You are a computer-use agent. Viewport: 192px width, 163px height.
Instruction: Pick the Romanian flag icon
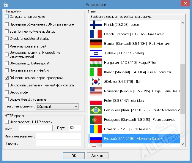[95, 129]
